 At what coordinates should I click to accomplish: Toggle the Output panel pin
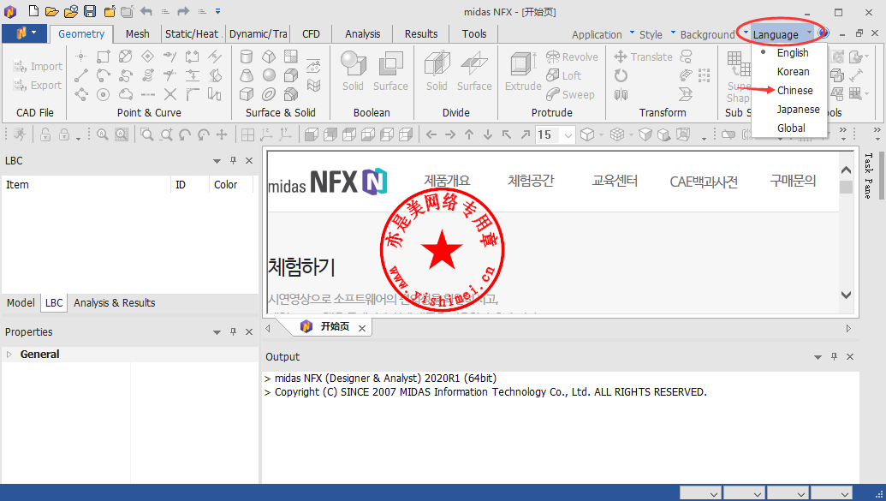click(834, 357)
